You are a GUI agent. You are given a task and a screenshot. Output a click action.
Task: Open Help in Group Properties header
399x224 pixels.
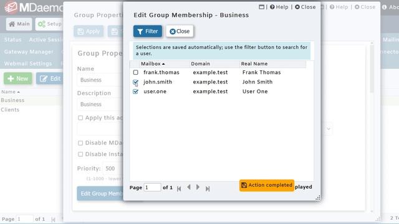click(339, 7)
